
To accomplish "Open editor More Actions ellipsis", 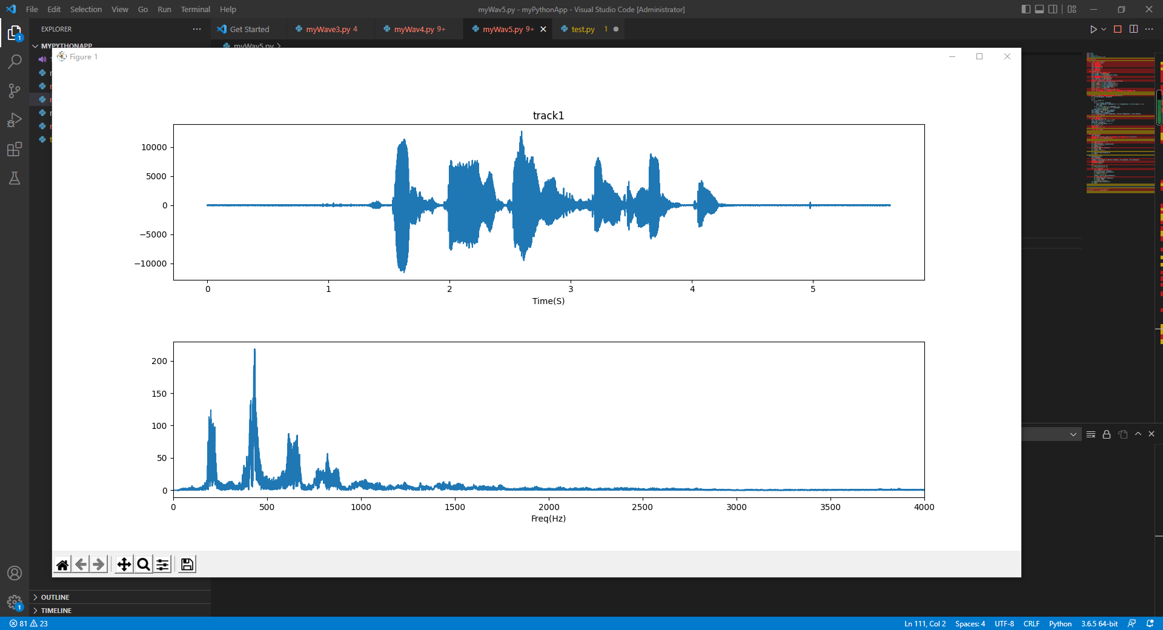I will click(1149, 29).
